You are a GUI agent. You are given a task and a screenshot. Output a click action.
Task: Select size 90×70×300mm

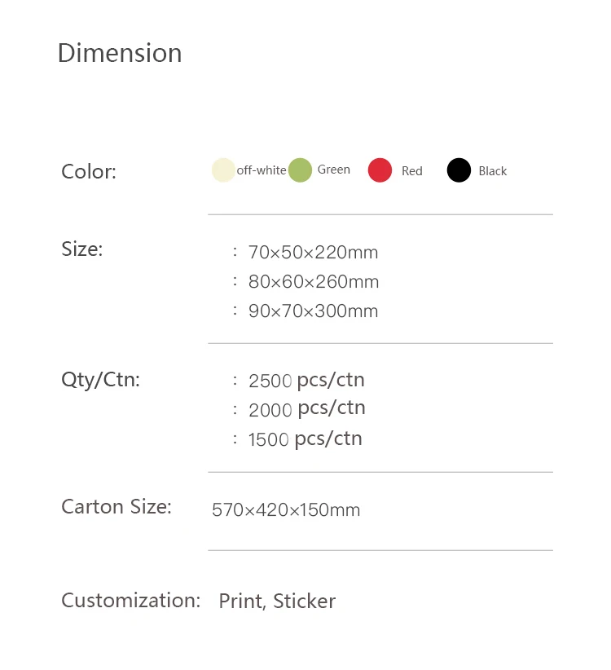pyautogui.click(x=313, y=311)
